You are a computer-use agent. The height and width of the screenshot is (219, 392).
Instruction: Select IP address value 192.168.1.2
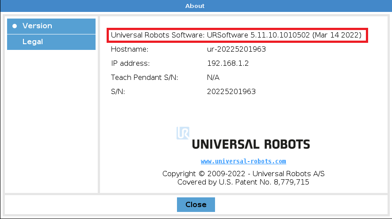point(228,63)
